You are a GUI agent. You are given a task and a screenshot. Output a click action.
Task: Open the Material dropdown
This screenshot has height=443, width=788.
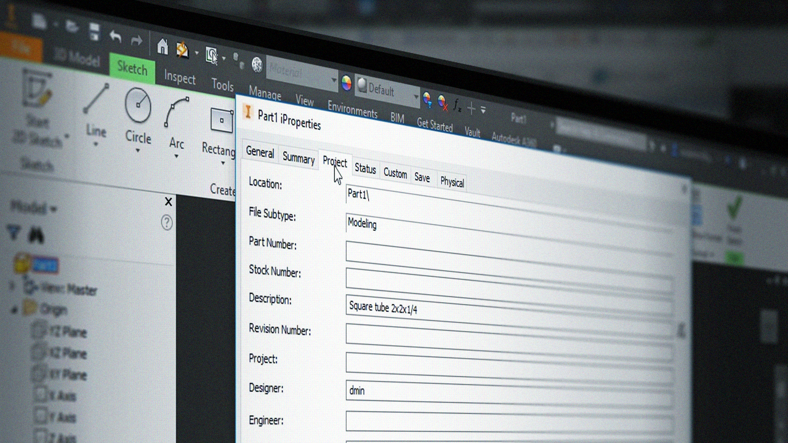[334, 81]
